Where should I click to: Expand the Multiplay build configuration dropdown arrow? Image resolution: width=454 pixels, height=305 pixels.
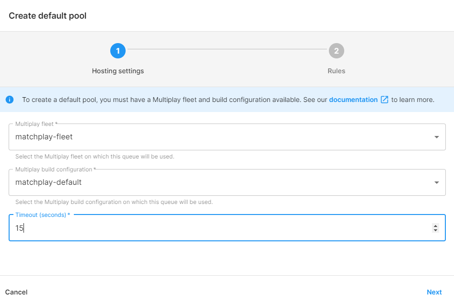(x=436, y=182)
